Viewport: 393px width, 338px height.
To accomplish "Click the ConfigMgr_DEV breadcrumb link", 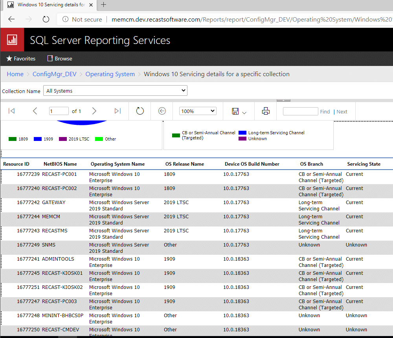I will point(55,74).
